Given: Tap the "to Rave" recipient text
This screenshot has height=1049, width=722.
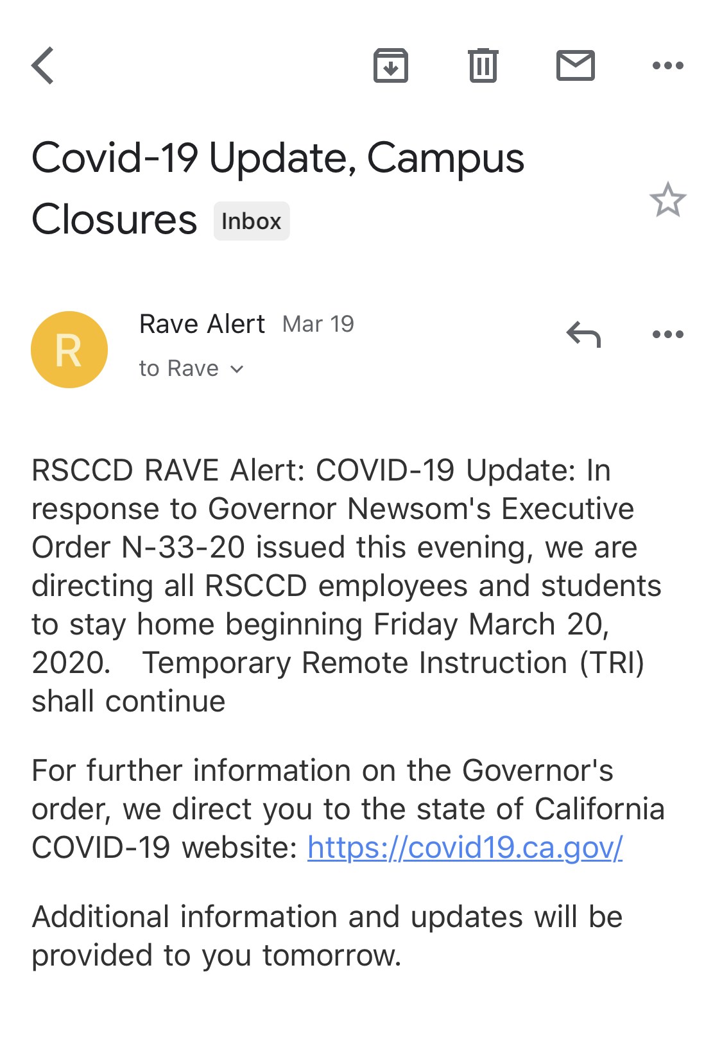Looking at the screenshot, I should pos(179,368).
